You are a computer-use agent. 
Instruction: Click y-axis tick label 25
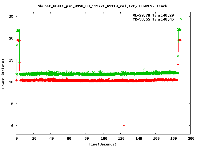pos(11,17)
